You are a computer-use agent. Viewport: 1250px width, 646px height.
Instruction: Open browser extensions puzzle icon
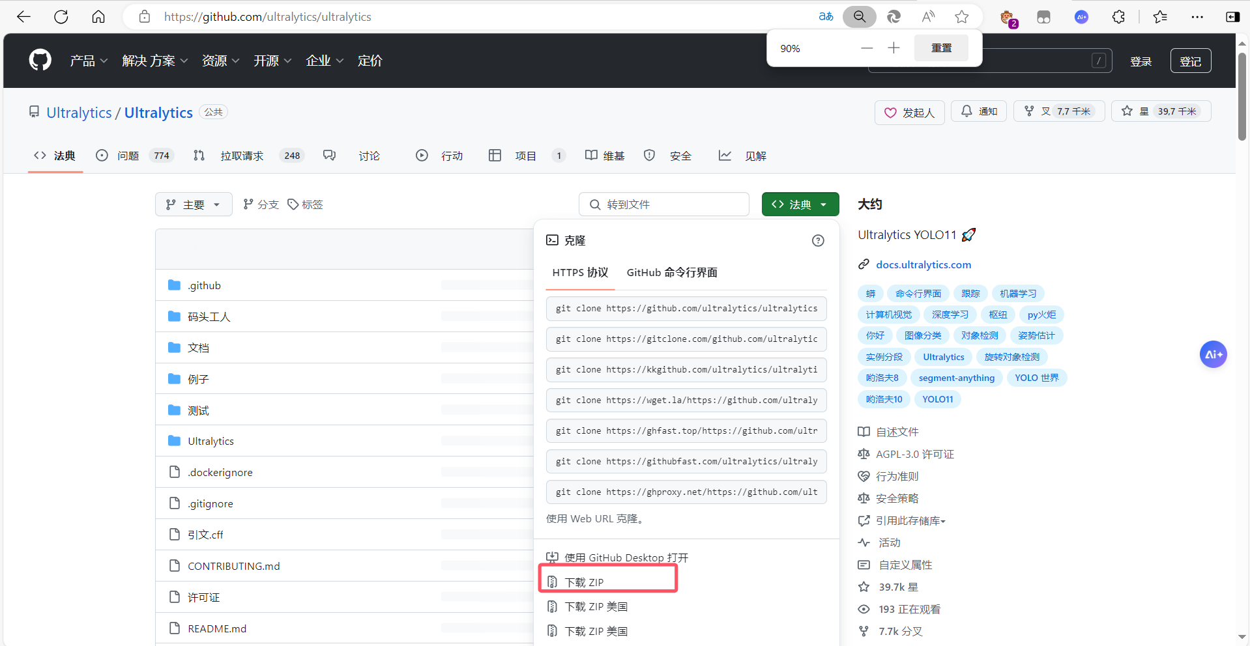pyautogui.click(x=1118, y=17)
